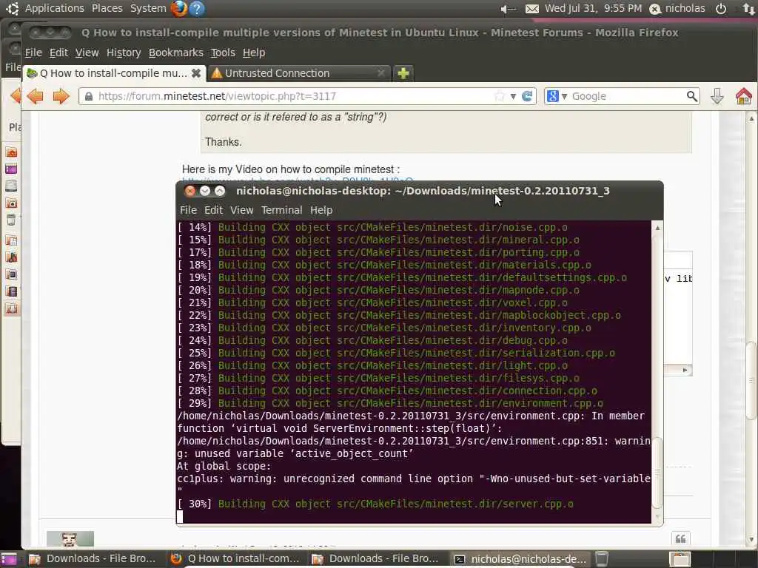Open the Places menu

(107, 8)
